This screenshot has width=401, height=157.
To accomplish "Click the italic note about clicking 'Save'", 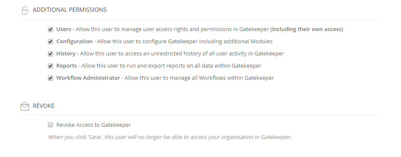I will [x=170, y=137].
